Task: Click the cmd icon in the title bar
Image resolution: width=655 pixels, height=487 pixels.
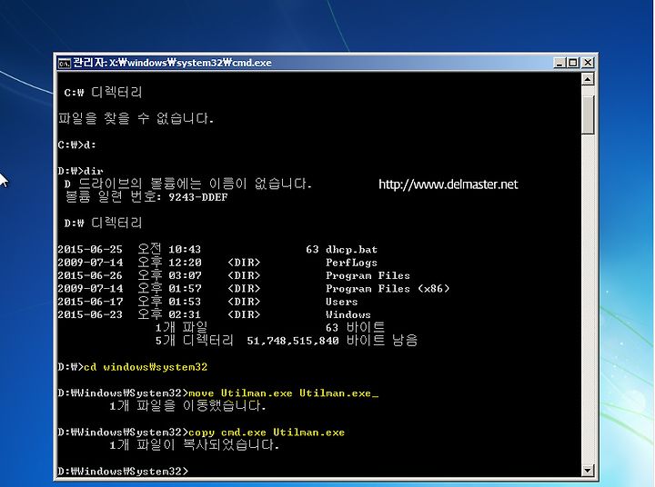Action: [x=65, y=63]
